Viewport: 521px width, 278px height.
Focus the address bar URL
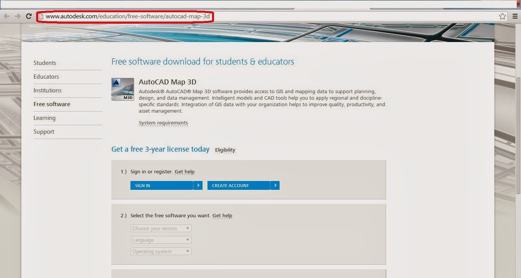pyautogui.click(x=128, y=16)
